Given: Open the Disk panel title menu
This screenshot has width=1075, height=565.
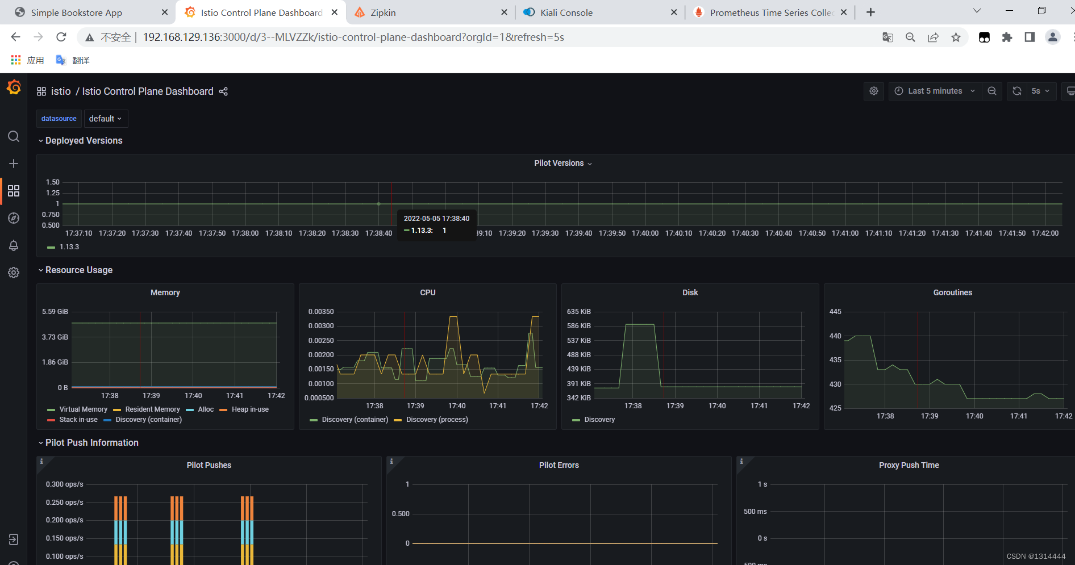Looking at the screenshot, I should click(x=690, y=293).
